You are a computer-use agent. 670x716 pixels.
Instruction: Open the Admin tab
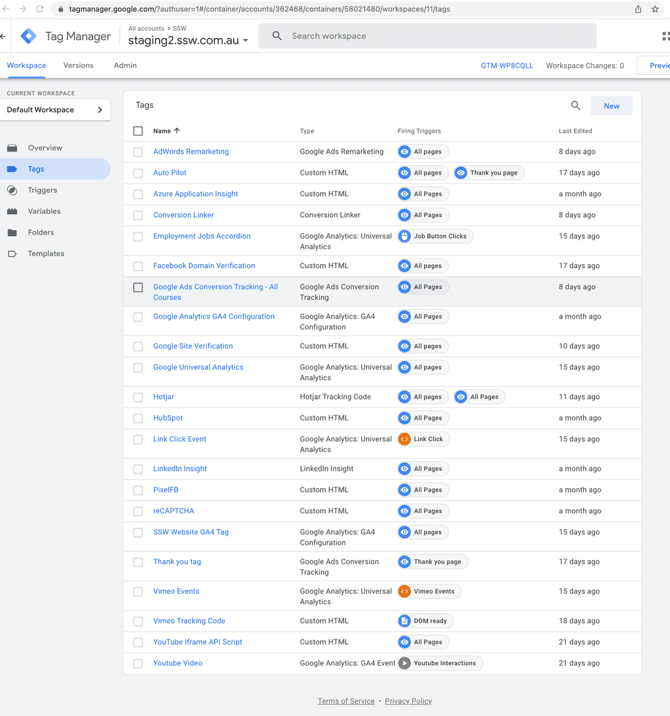(x=125, y=65)
